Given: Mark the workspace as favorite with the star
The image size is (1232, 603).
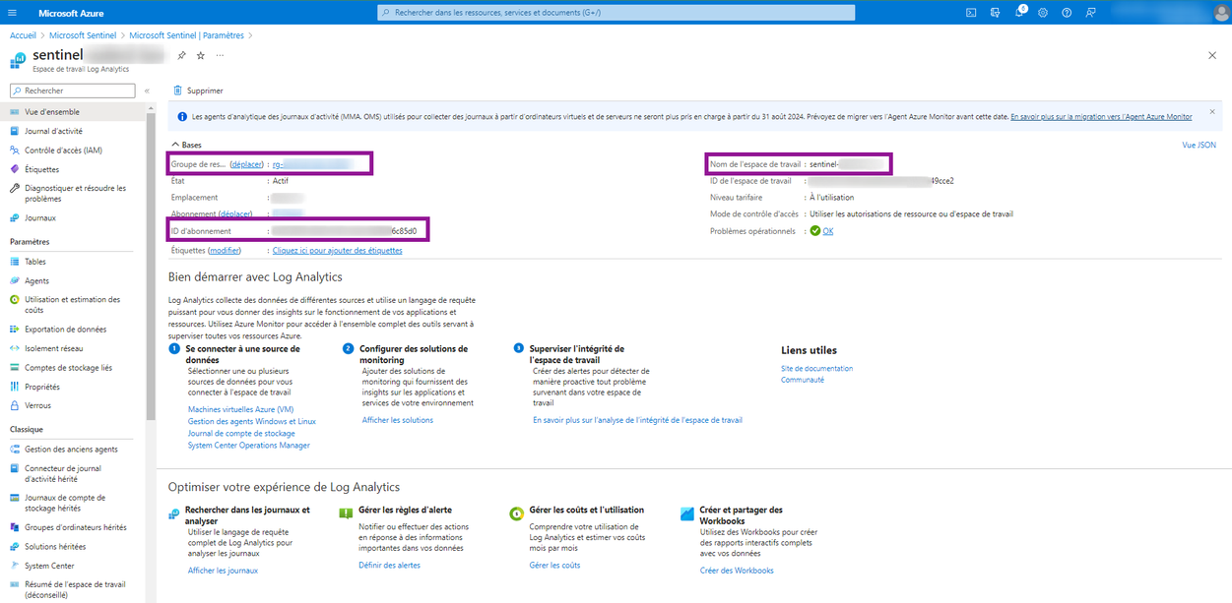Looking at the screenshot, I should point(201,55).
